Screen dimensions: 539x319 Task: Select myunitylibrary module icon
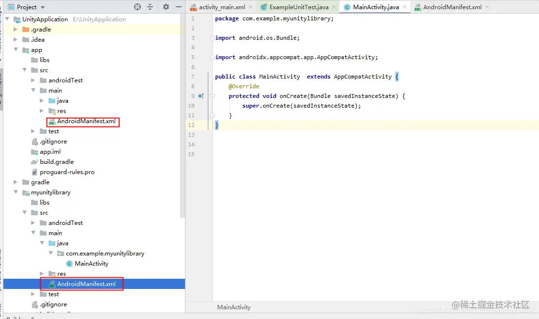coord(26,192)
